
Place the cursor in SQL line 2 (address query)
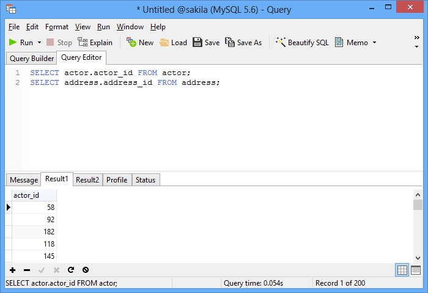125,82
